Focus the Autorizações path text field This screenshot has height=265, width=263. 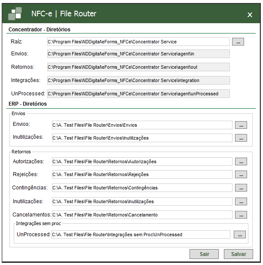[x=141, y=161]
